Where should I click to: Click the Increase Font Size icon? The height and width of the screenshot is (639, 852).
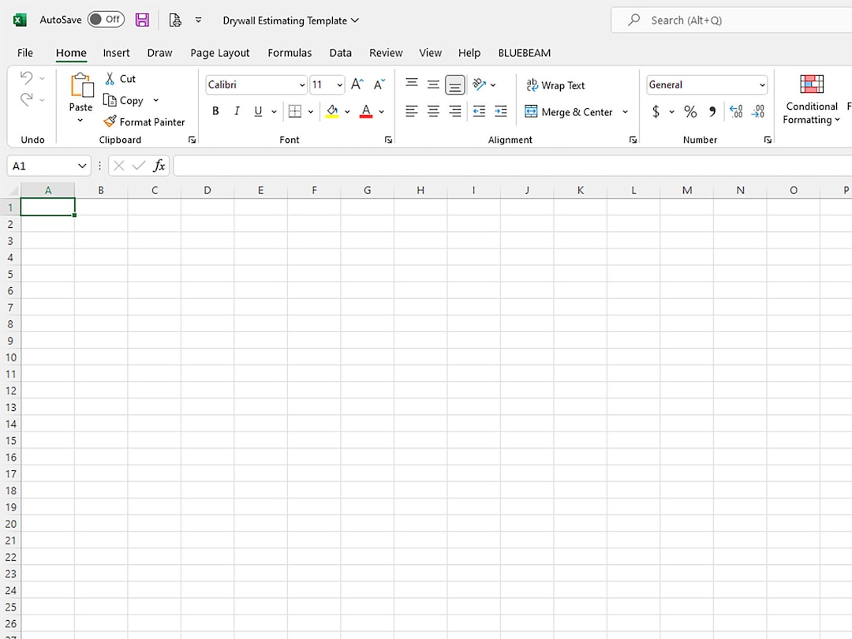pos(357,84)
